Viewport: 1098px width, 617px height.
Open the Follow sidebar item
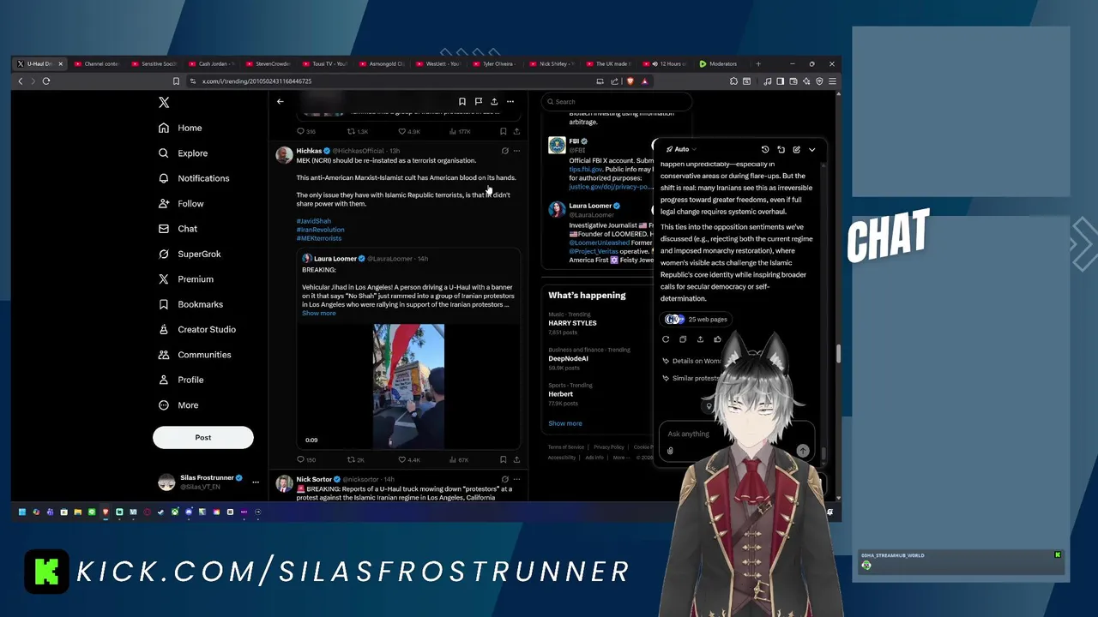pyautogui.click(x=181, y=204)
